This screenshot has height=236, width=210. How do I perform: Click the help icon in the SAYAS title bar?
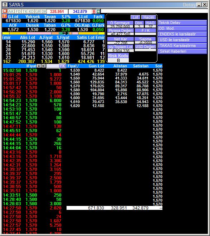[x=5, y=5]
